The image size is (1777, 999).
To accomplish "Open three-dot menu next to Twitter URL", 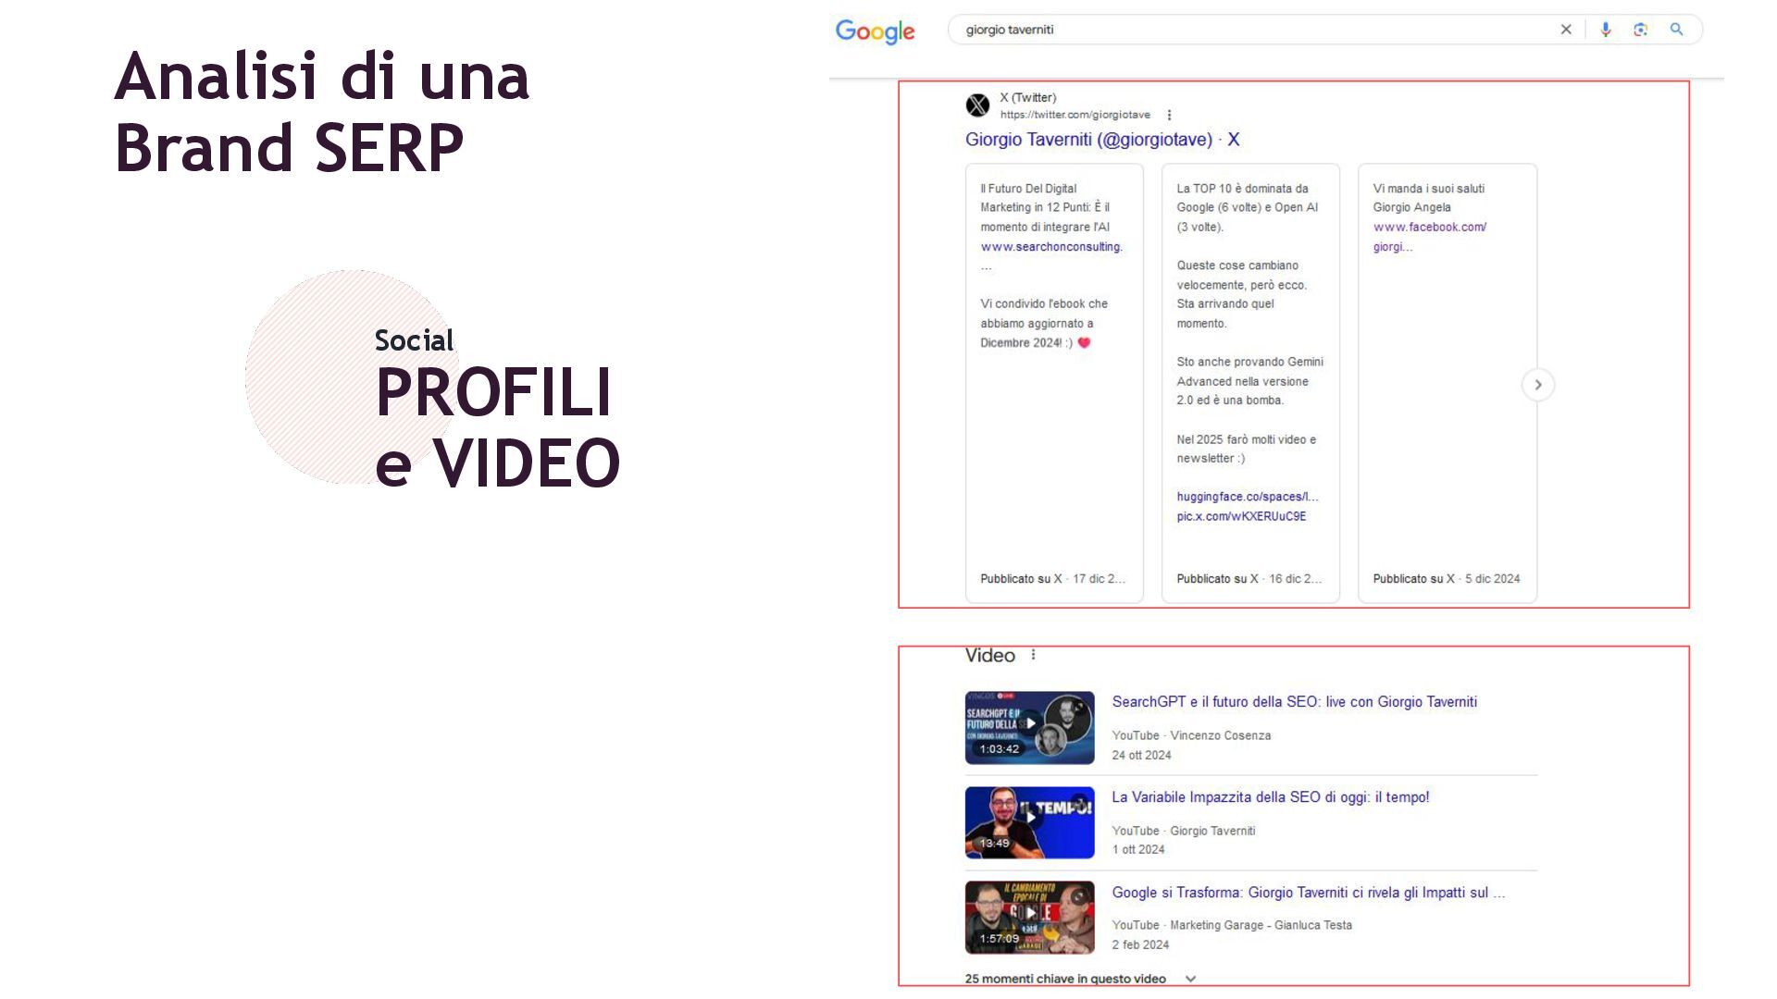I will click(x=1169, y=115).
